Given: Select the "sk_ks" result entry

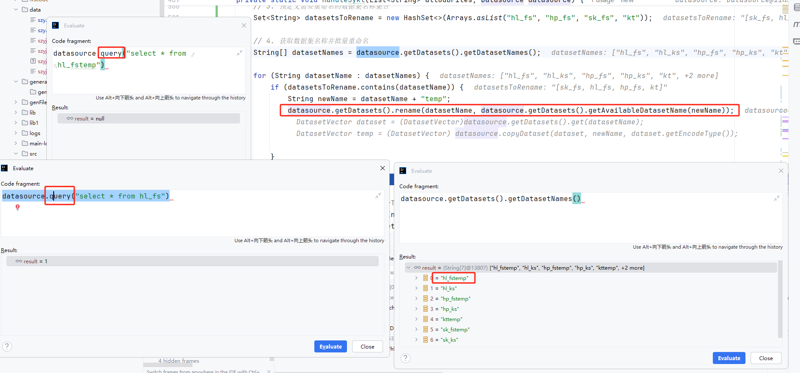Looking at the screenshot, I should (449, 340).
